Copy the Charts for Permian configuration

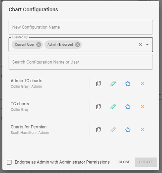point(98,130)
